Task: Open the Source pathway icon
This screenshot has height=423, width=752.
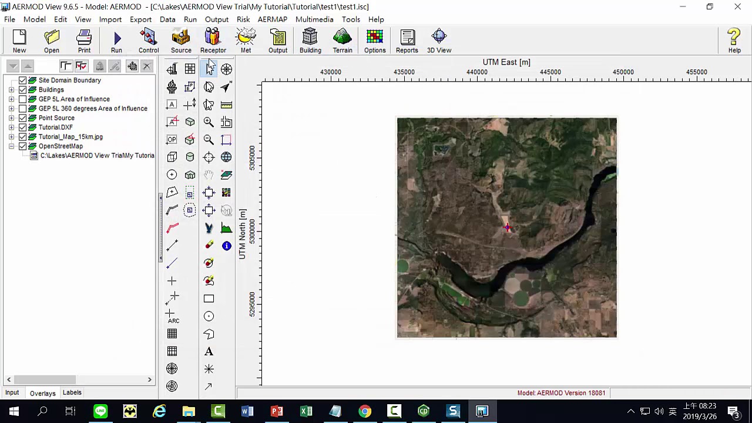Action: (181, 41)
